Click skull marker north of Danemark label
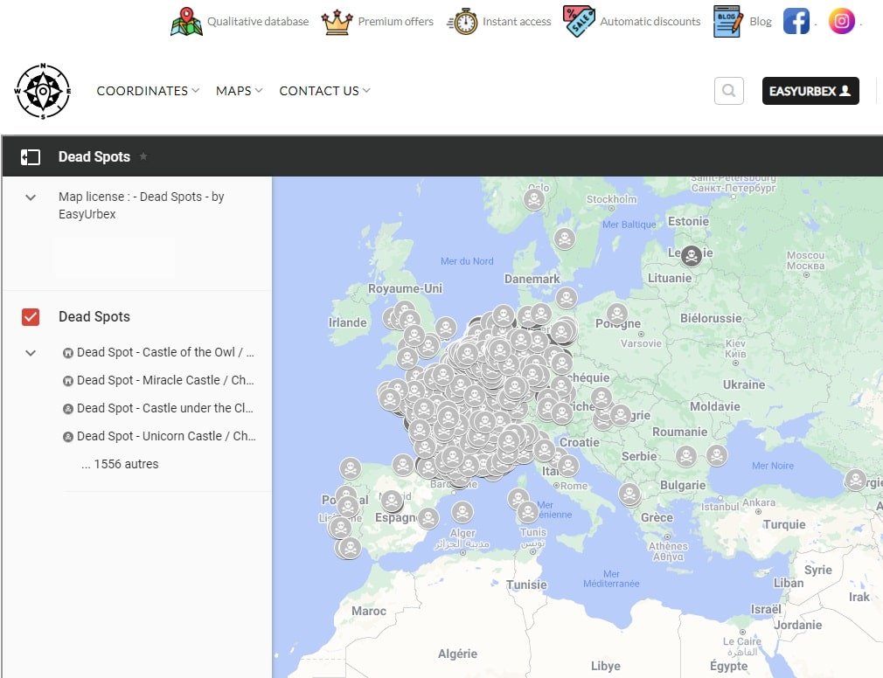883x678 pixels. click(x=564, y=239)
